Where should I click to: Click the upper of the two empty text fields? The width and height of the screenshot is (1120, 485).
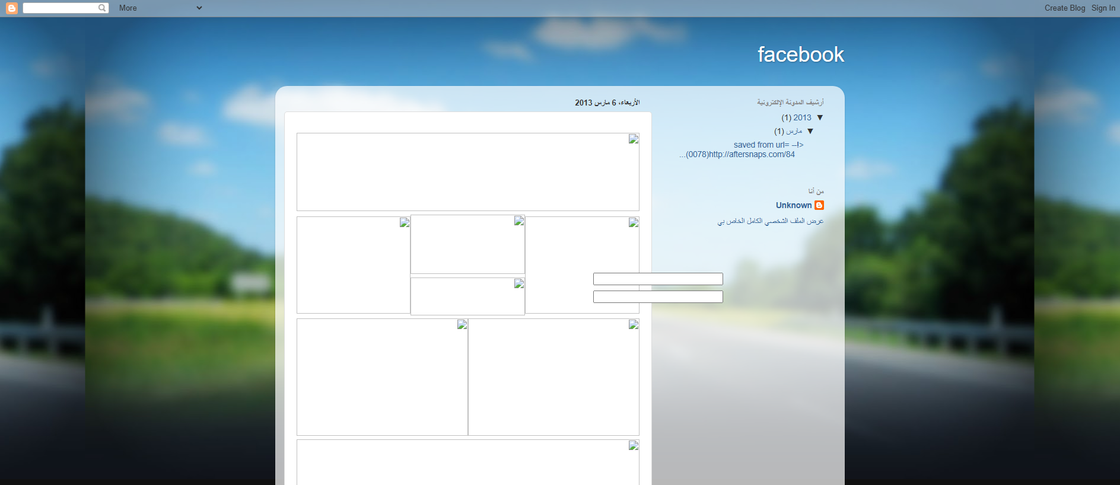tap(658, 279)
